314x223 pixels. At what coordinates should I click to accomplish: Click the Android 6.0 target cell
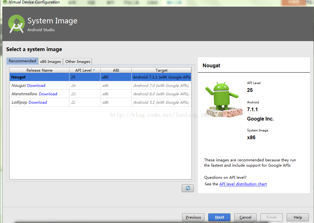pos(162,94)
